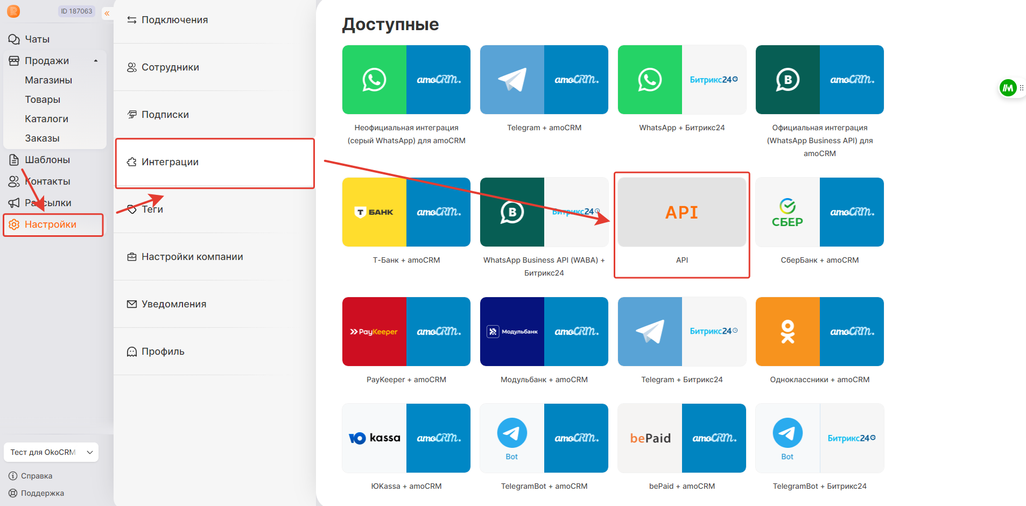Click the Подключения arrows icon
The image size is (1026, 506).
click(x=132, y=20)
